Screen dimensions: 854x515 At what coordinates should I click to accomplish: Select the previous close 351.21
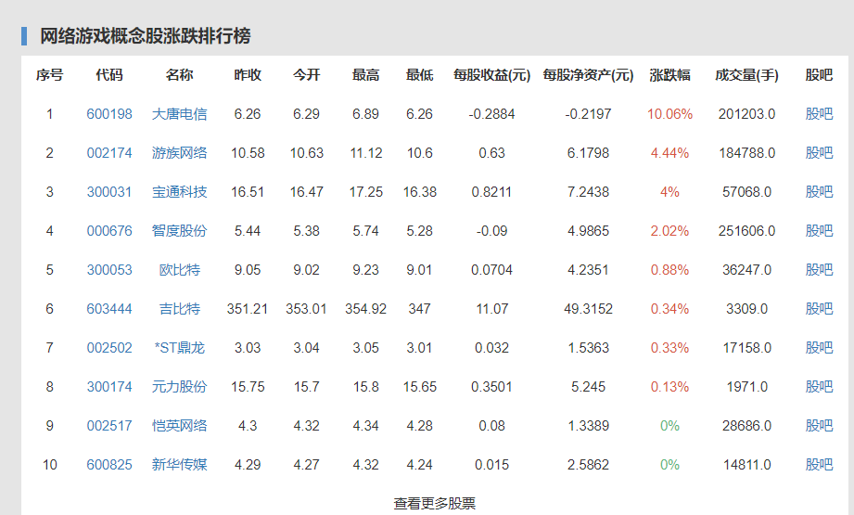click(248, 309)
